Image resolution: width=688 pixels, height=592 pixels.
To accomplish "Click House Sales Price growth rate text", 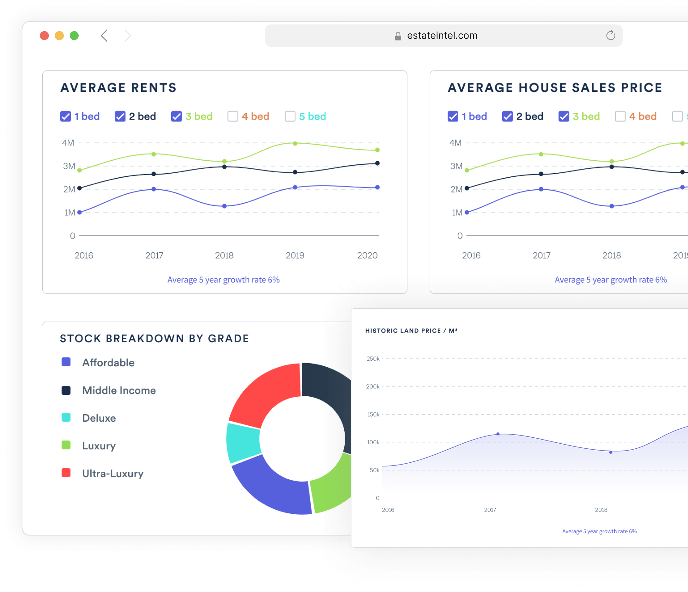I will click(611, 280).
